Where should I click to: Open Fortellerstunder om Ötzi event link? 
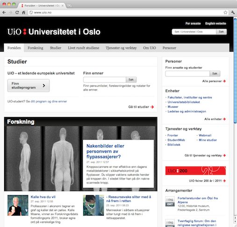point(198,200)
